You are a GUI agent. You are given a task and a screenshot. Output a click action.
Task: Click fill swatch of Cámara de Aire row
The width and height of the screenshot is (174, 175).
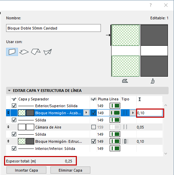click(22, 127)
